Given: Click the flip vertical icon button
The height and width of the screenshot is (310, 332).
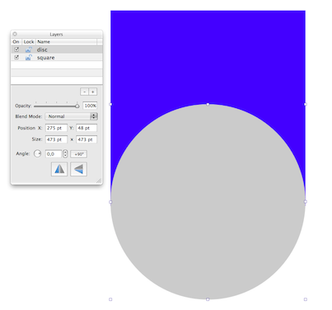Looking at the screenshot, I should coord(79,169).
